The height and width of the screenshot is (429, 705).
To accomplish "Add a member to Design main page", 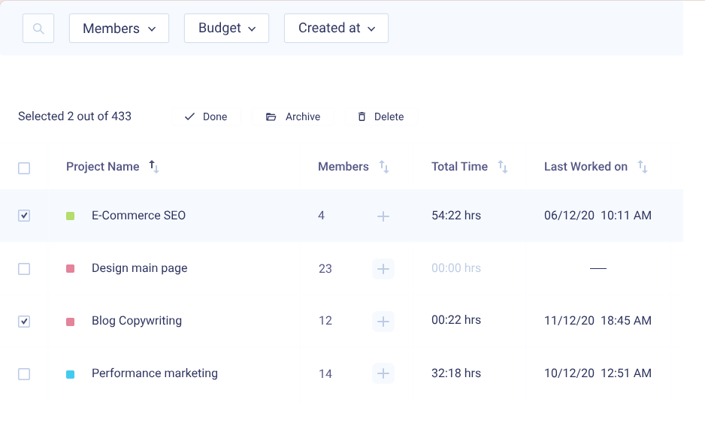I will (x=383, y=269).
